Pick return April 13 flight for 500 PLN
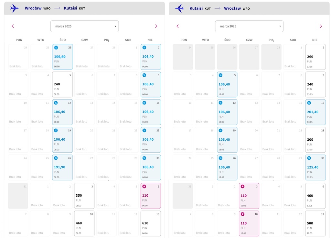This screenshot has width=331, height=238. tap(315, 223)
